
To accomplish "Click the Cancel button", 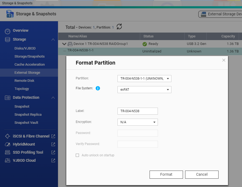I will pos(202,174).
